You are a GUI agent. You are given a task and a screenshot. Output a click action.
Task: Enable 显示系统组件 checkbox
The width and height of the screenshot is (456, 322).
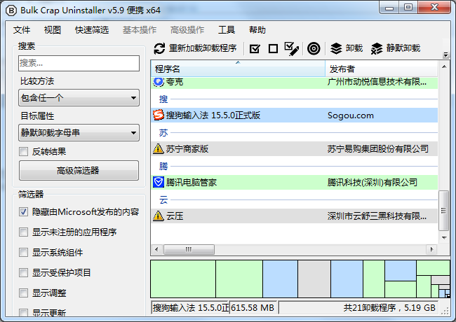24,253
